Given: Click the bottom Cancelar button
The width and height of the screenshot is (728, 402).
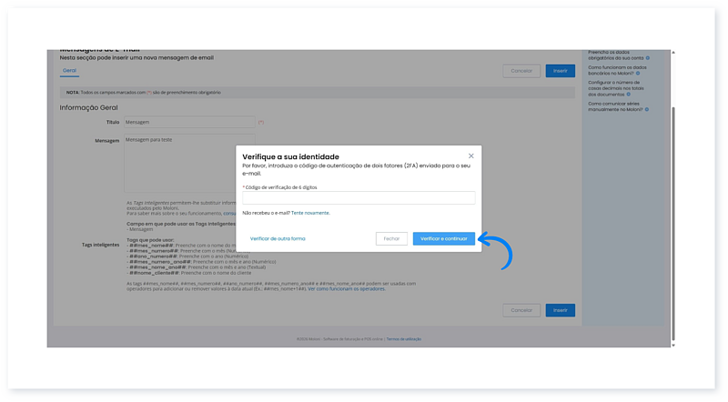Looking at the screenshot, I should coord(521,310).
